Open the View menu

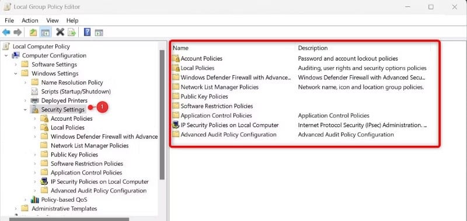tap(53, 20)
